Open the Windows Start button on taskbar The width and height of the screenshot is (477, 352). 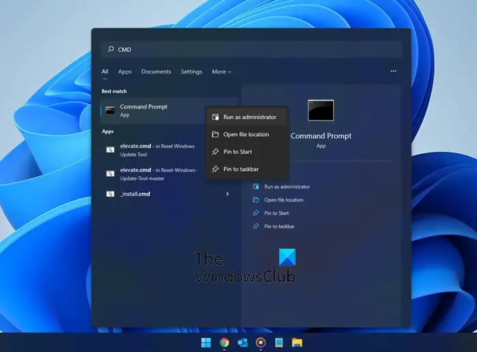coord(206,342)
